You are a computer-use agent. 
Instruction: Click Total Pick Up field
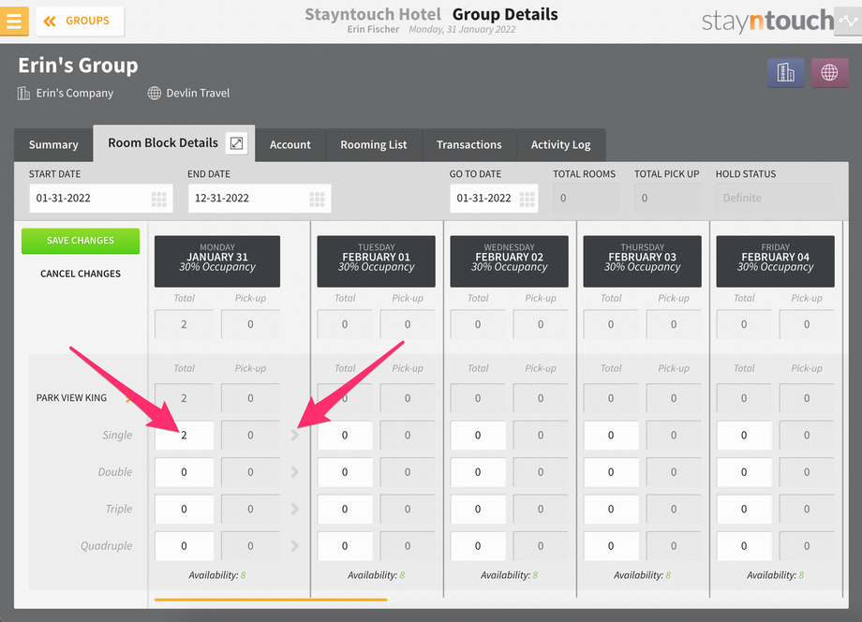[667, 199]
